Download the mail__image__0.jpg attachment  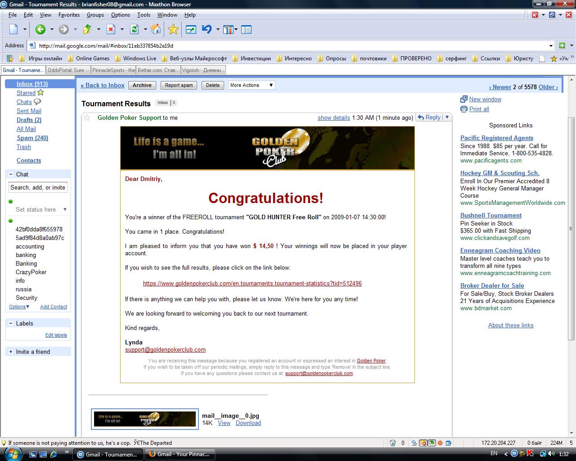(248, 423)
